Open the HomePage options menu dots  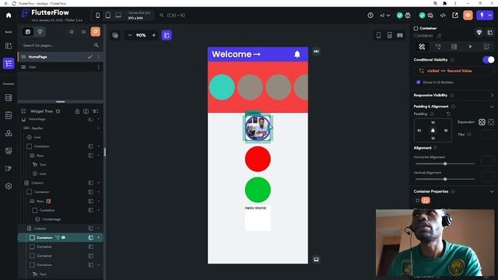tap(99, 57)
